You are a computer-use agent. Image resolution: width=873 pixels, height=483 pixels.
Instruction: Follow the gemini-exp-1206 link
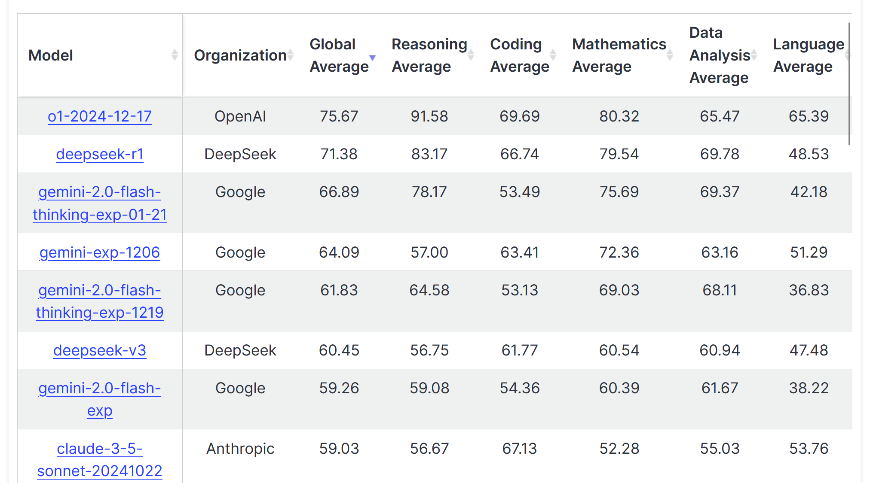[x=100, y=252]
